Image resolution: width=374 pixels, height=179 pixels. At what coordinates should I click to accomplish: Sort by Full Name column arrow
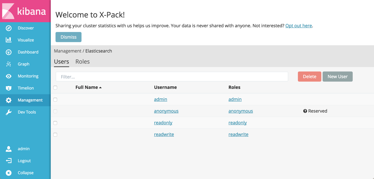tap(100, 88)
